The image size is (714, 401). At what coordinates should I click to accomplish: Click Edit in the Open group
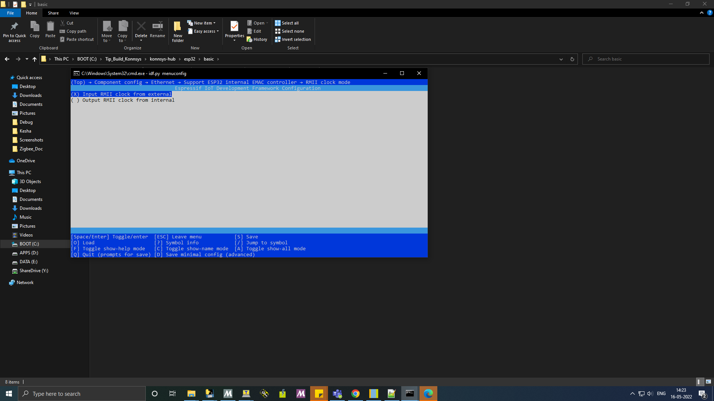tap(254, 31)
